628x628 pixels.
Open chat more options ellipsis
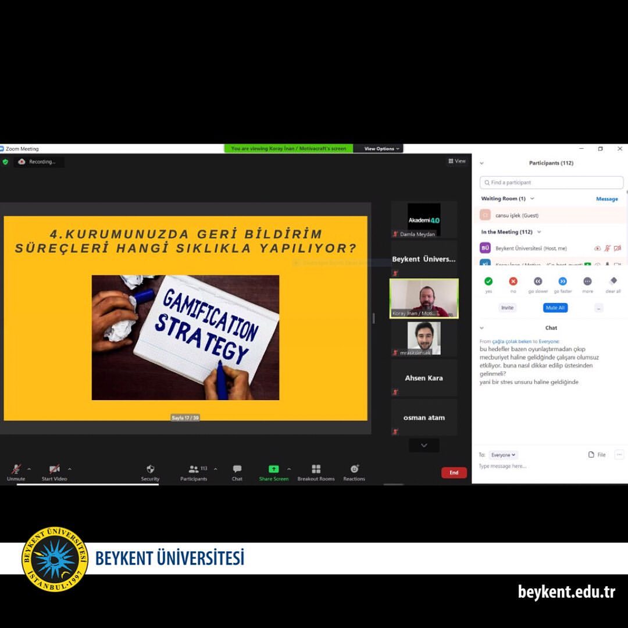pos(619,455)
